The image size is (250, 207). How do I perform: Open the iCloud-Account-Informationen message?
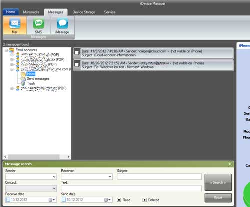coord(153,53)
